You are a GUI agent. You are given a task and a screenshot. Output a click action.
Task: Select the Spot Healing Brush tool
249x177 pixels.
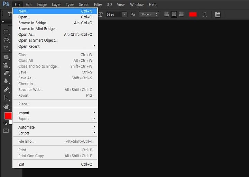tap(6, 57)
